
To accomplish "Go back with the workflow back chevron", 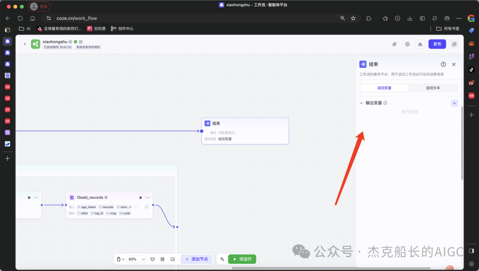I will click(25, 44).
